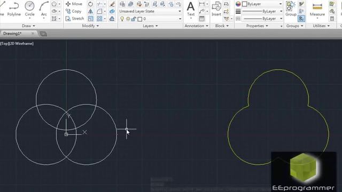Select the Measure utility tool

pyautogui.click(x=317, y=9)
